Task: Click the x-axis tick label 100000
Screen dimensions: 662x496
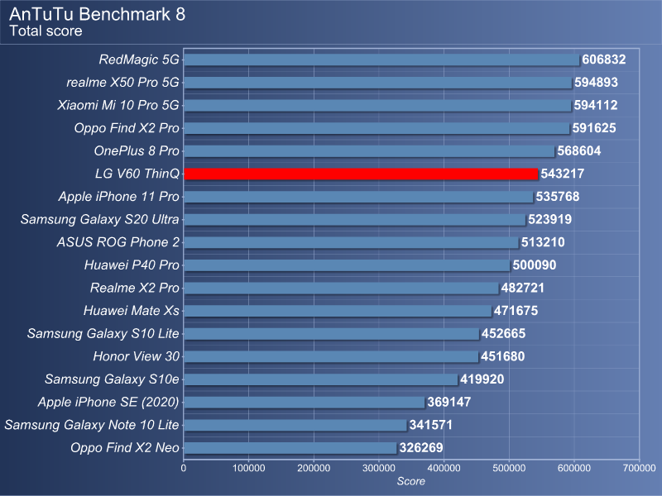Action: coord(249,468)
